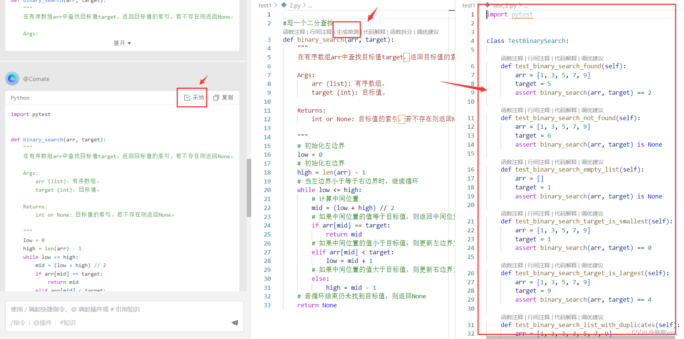Click 调优建议 lens for test_binary_search_found
The height and width of the screenshot is (339, 684).
pos(592,59)
